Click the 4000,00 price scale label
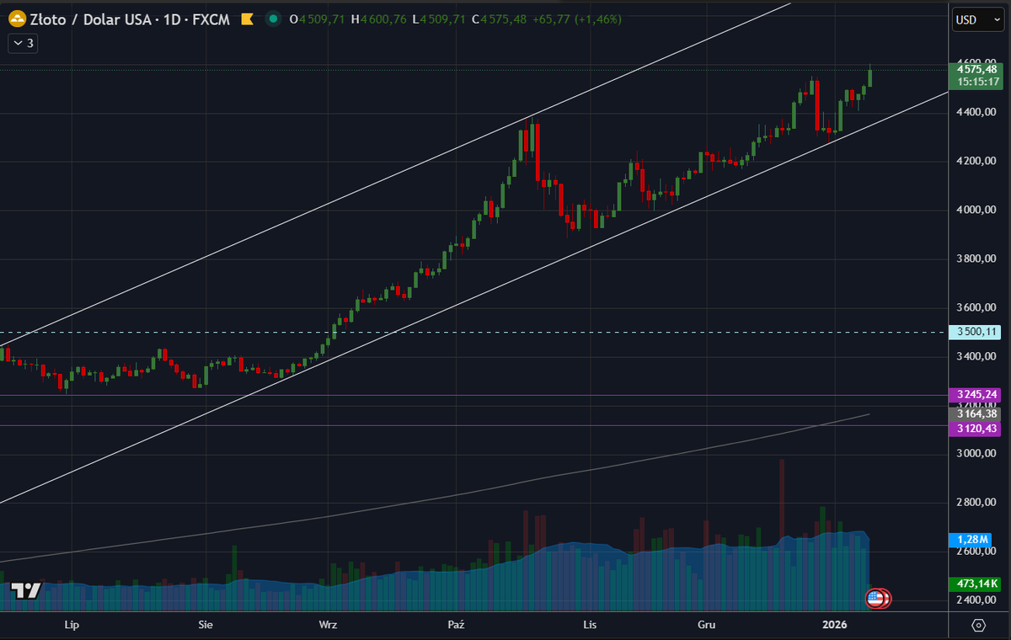The width and height of the screenshot is (1011, 640). tap(977, 210)
